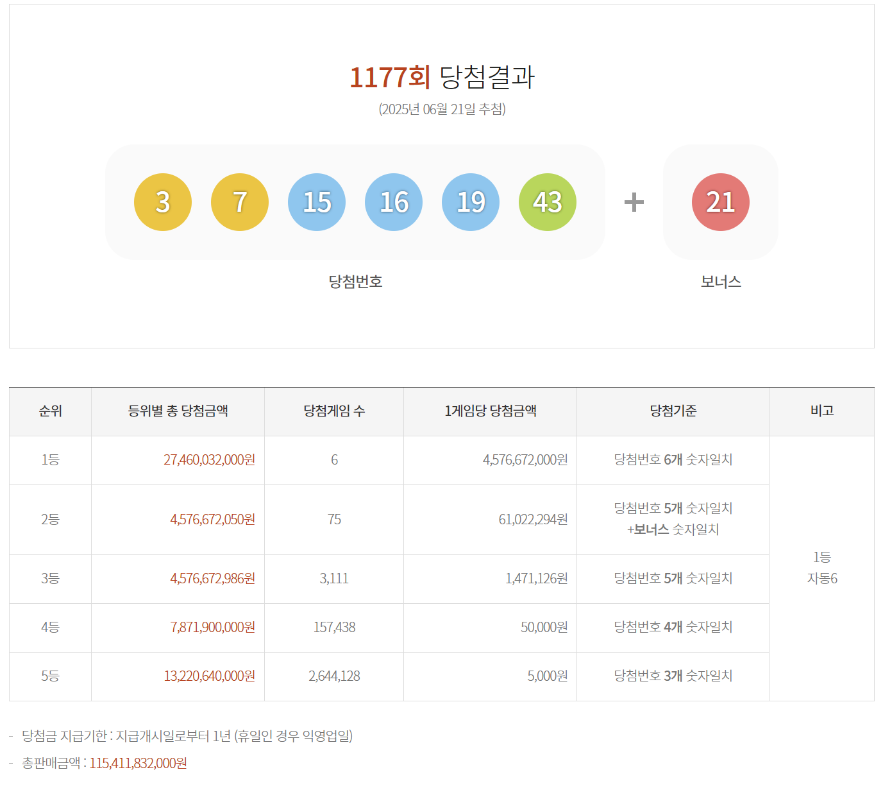Select the 당첨기준 column header
Screen dimensions: 883x788
point(673,411)
